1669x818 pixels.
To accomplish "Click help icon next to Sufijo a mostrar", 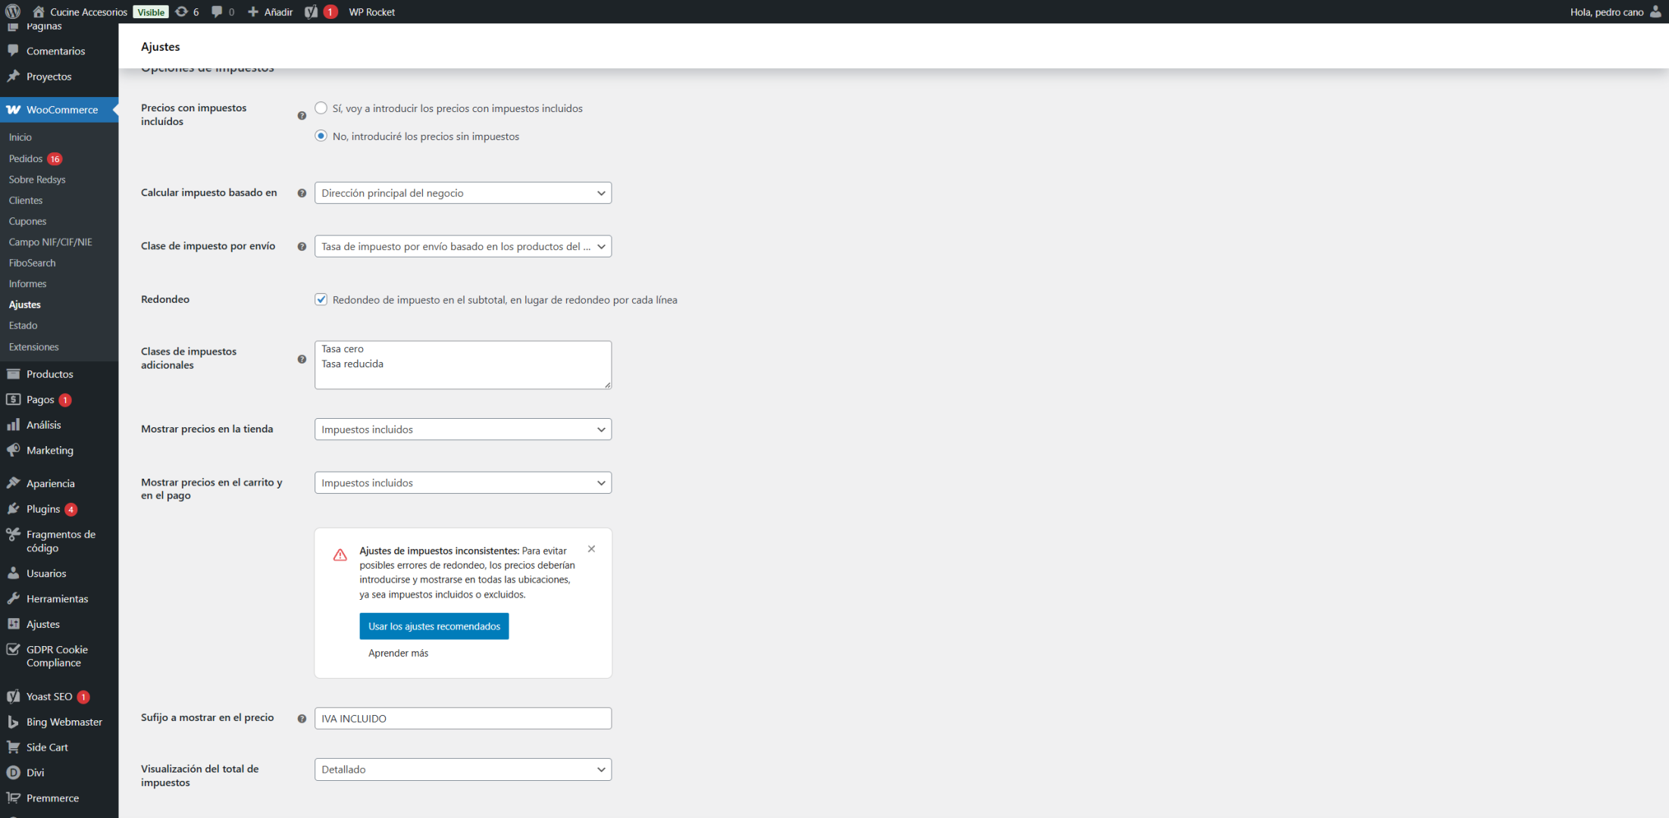I will [x=302, y=718].
